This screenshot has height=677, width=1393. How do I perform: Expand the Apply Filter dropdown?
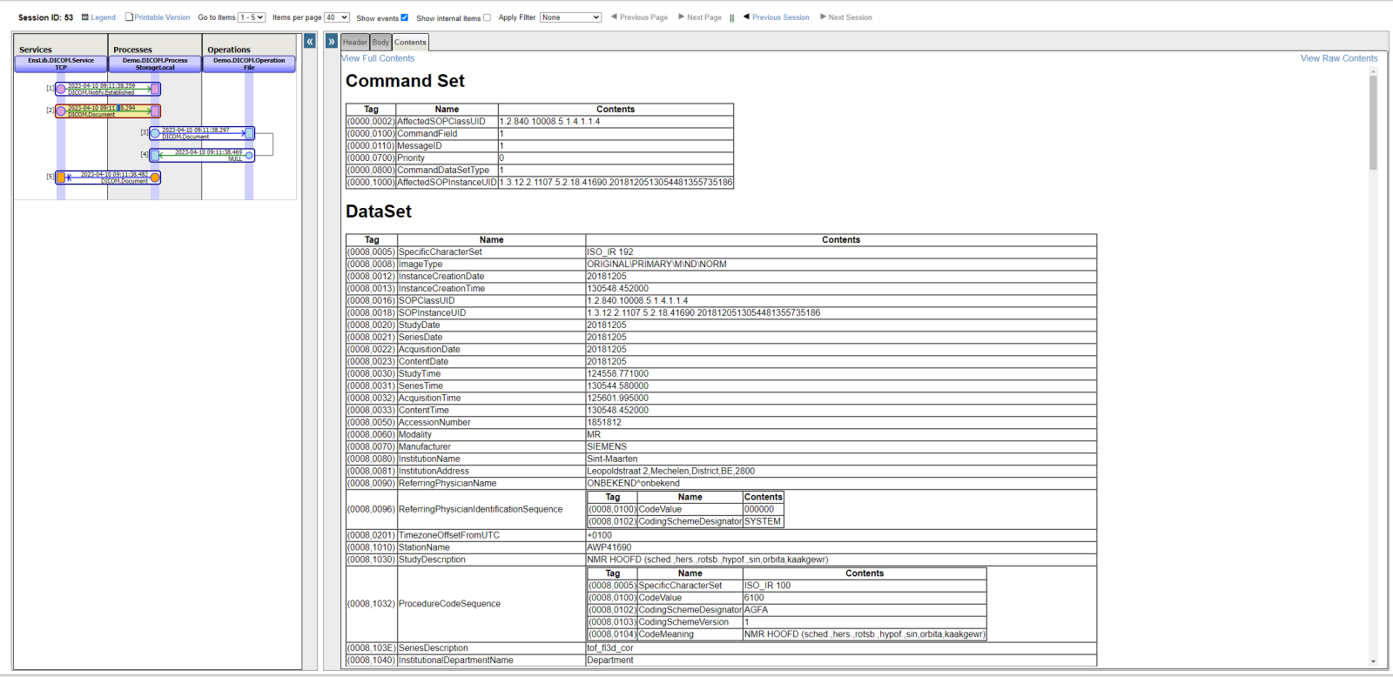point(570,17)
